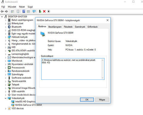This screenshot has width=143, height=115.
Task: Close the NVIDIA properties dialog
Action: coord(108,20)
